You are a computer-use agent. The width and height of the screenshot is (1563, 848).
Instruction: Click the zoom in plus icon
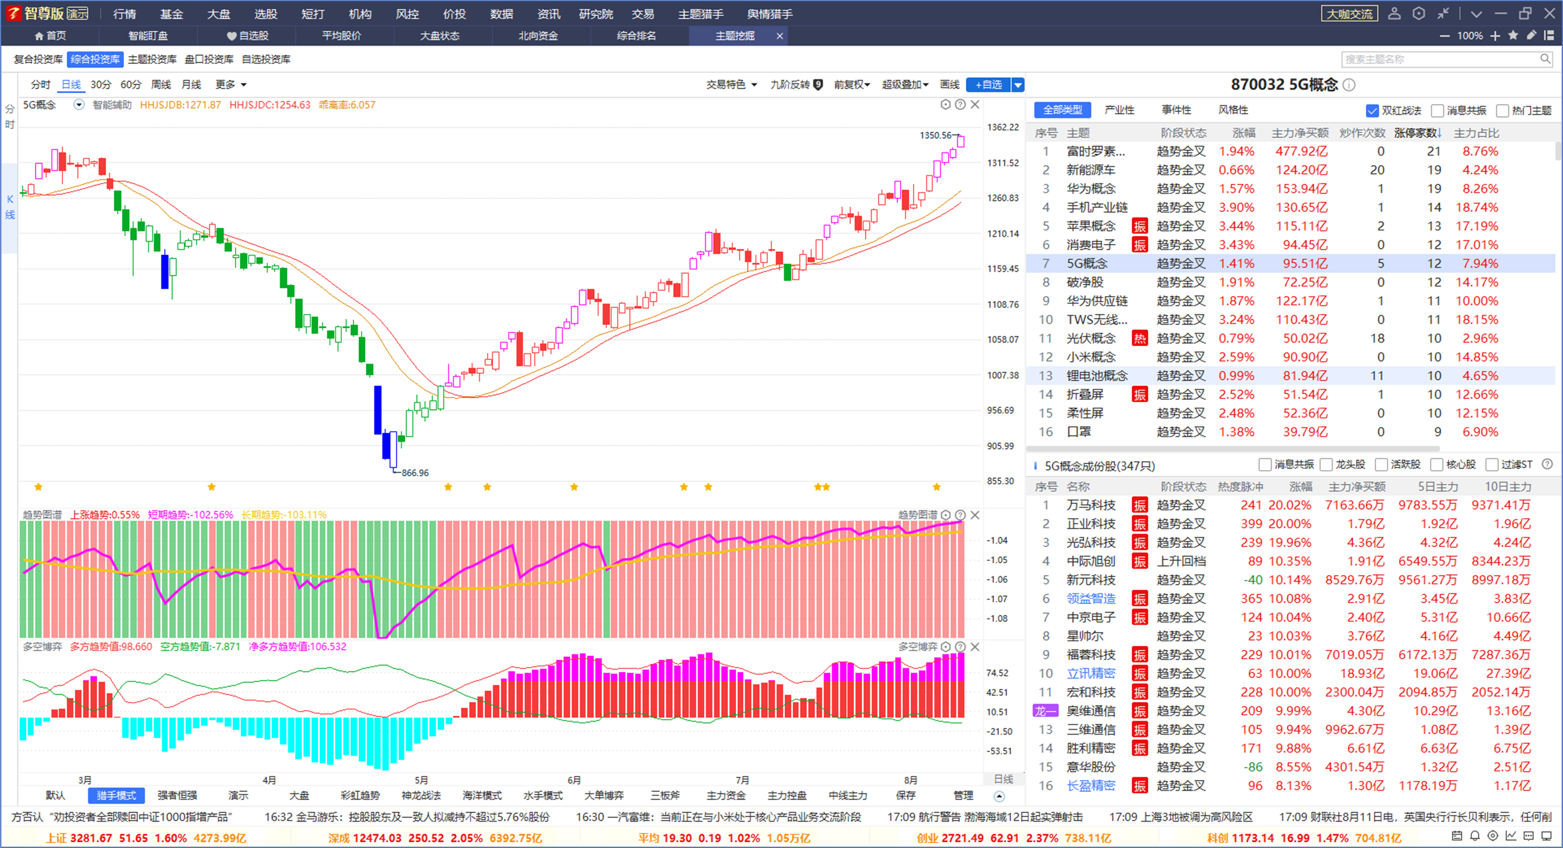click(x=1495, y=36)
